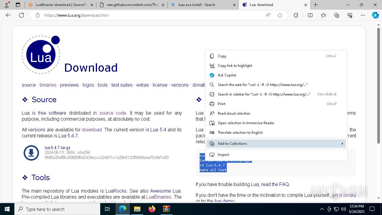
Task: Switch to raw.githubusercontent.com tab
Action: point(132,5)
